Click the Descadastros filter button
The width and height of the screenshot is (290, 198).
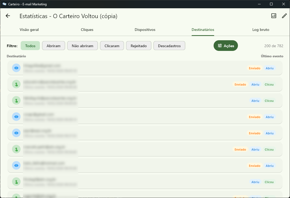tap(169, 46)
